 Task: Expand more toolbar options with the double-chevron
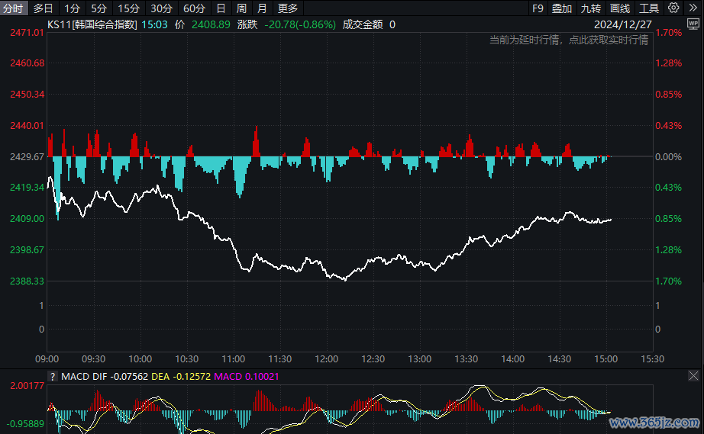693,8
